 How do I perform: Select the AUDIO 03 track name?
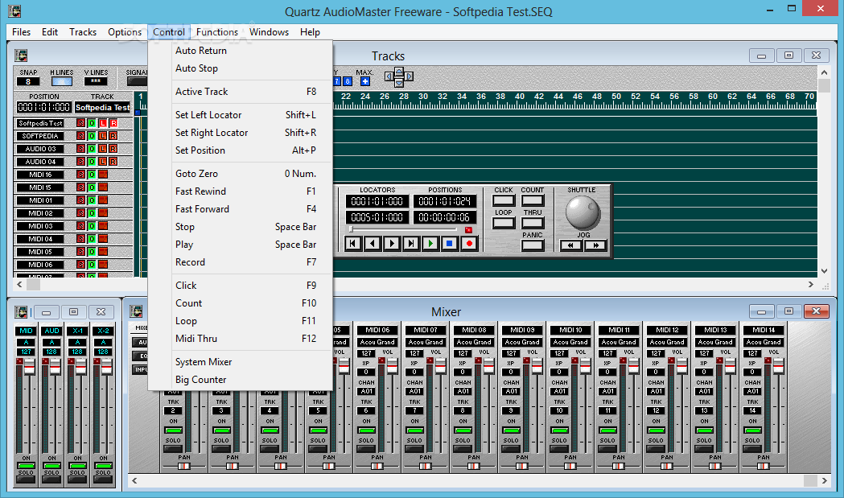[x=40, y=149]
